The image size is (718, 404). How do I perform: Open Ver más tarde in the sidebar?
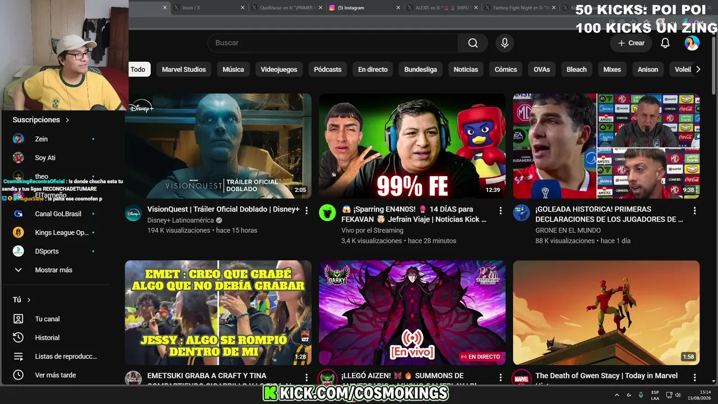click(x=55, y=375)
